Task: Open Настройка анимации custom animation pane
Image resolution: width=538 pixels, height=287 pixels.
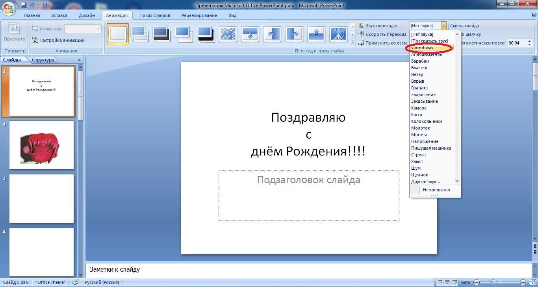Action: pyautogui.click(x=58, y=40)
